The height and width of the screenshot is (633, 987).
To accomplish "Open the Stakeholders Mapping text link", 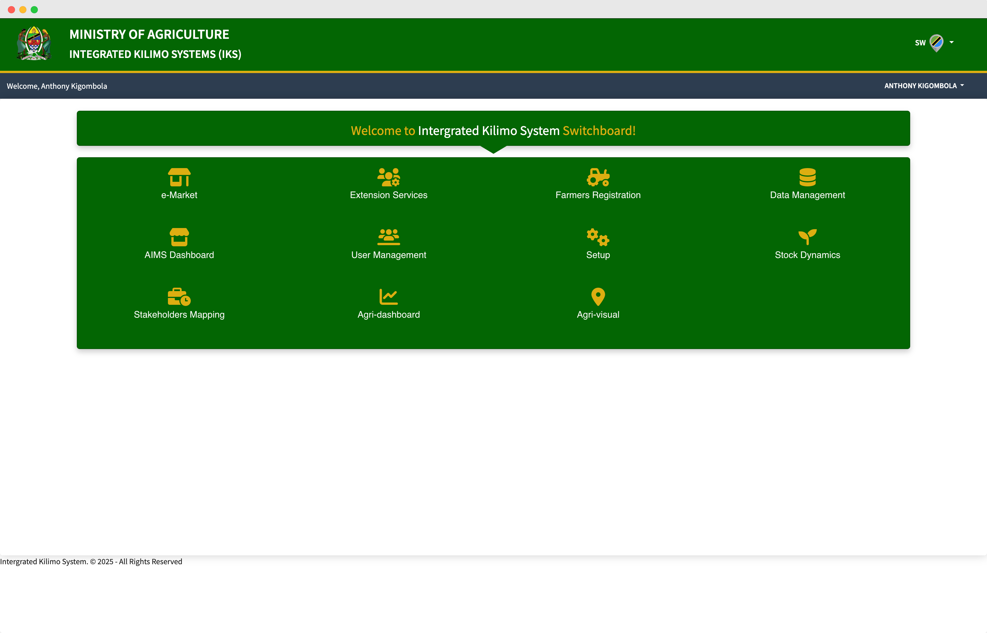I will pos(179,315).
